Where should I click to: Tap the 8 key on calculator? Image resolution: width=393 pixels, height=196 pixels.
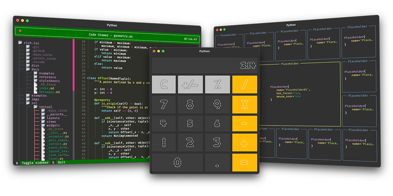[190, 104]
